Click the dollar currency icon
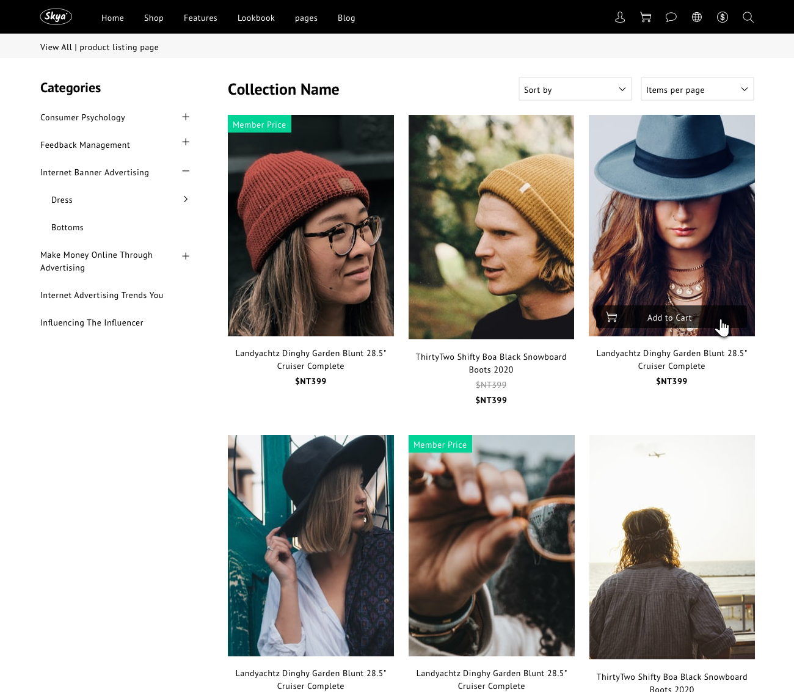Viewport: 794px width, 692px height. (x=723, y=17)
